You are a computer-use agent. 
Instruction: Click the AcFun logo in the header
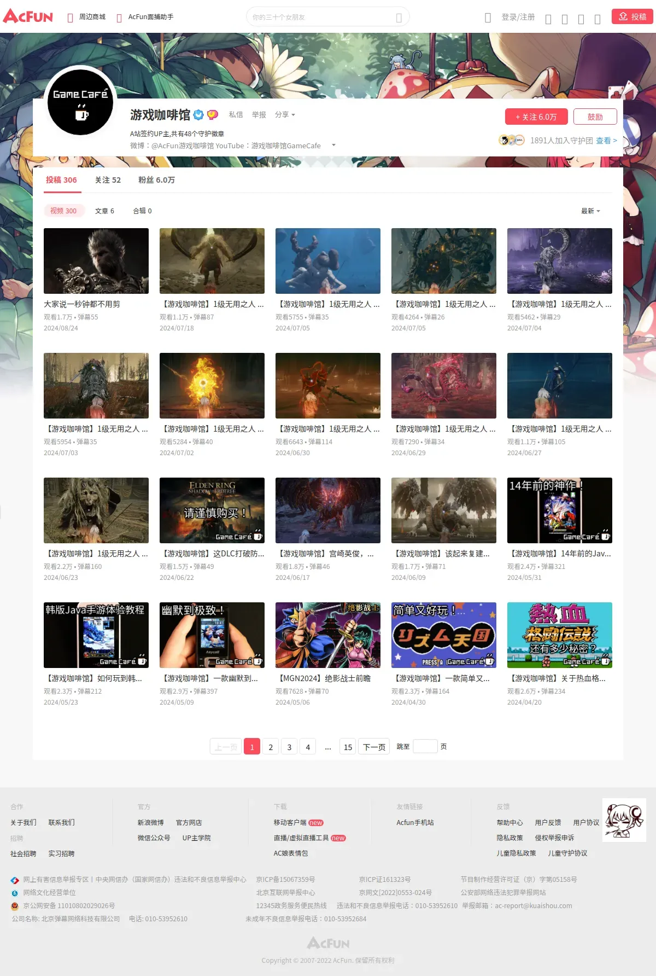(x=28, y=16)
